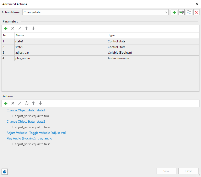This screenshot has height=177, width=201.
Task: Delete the action with the red X icon
Action: [x=196, y=12]
